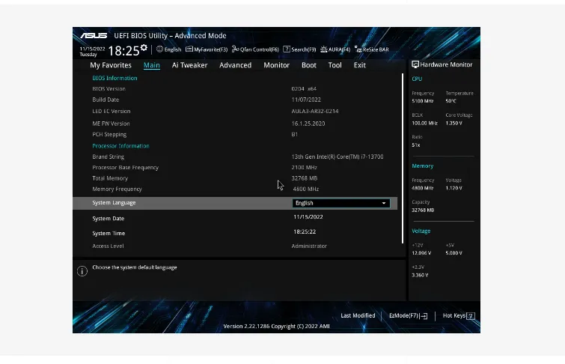Click the main panel vertical scrollbar
The image size is (565, 364).
403,159
